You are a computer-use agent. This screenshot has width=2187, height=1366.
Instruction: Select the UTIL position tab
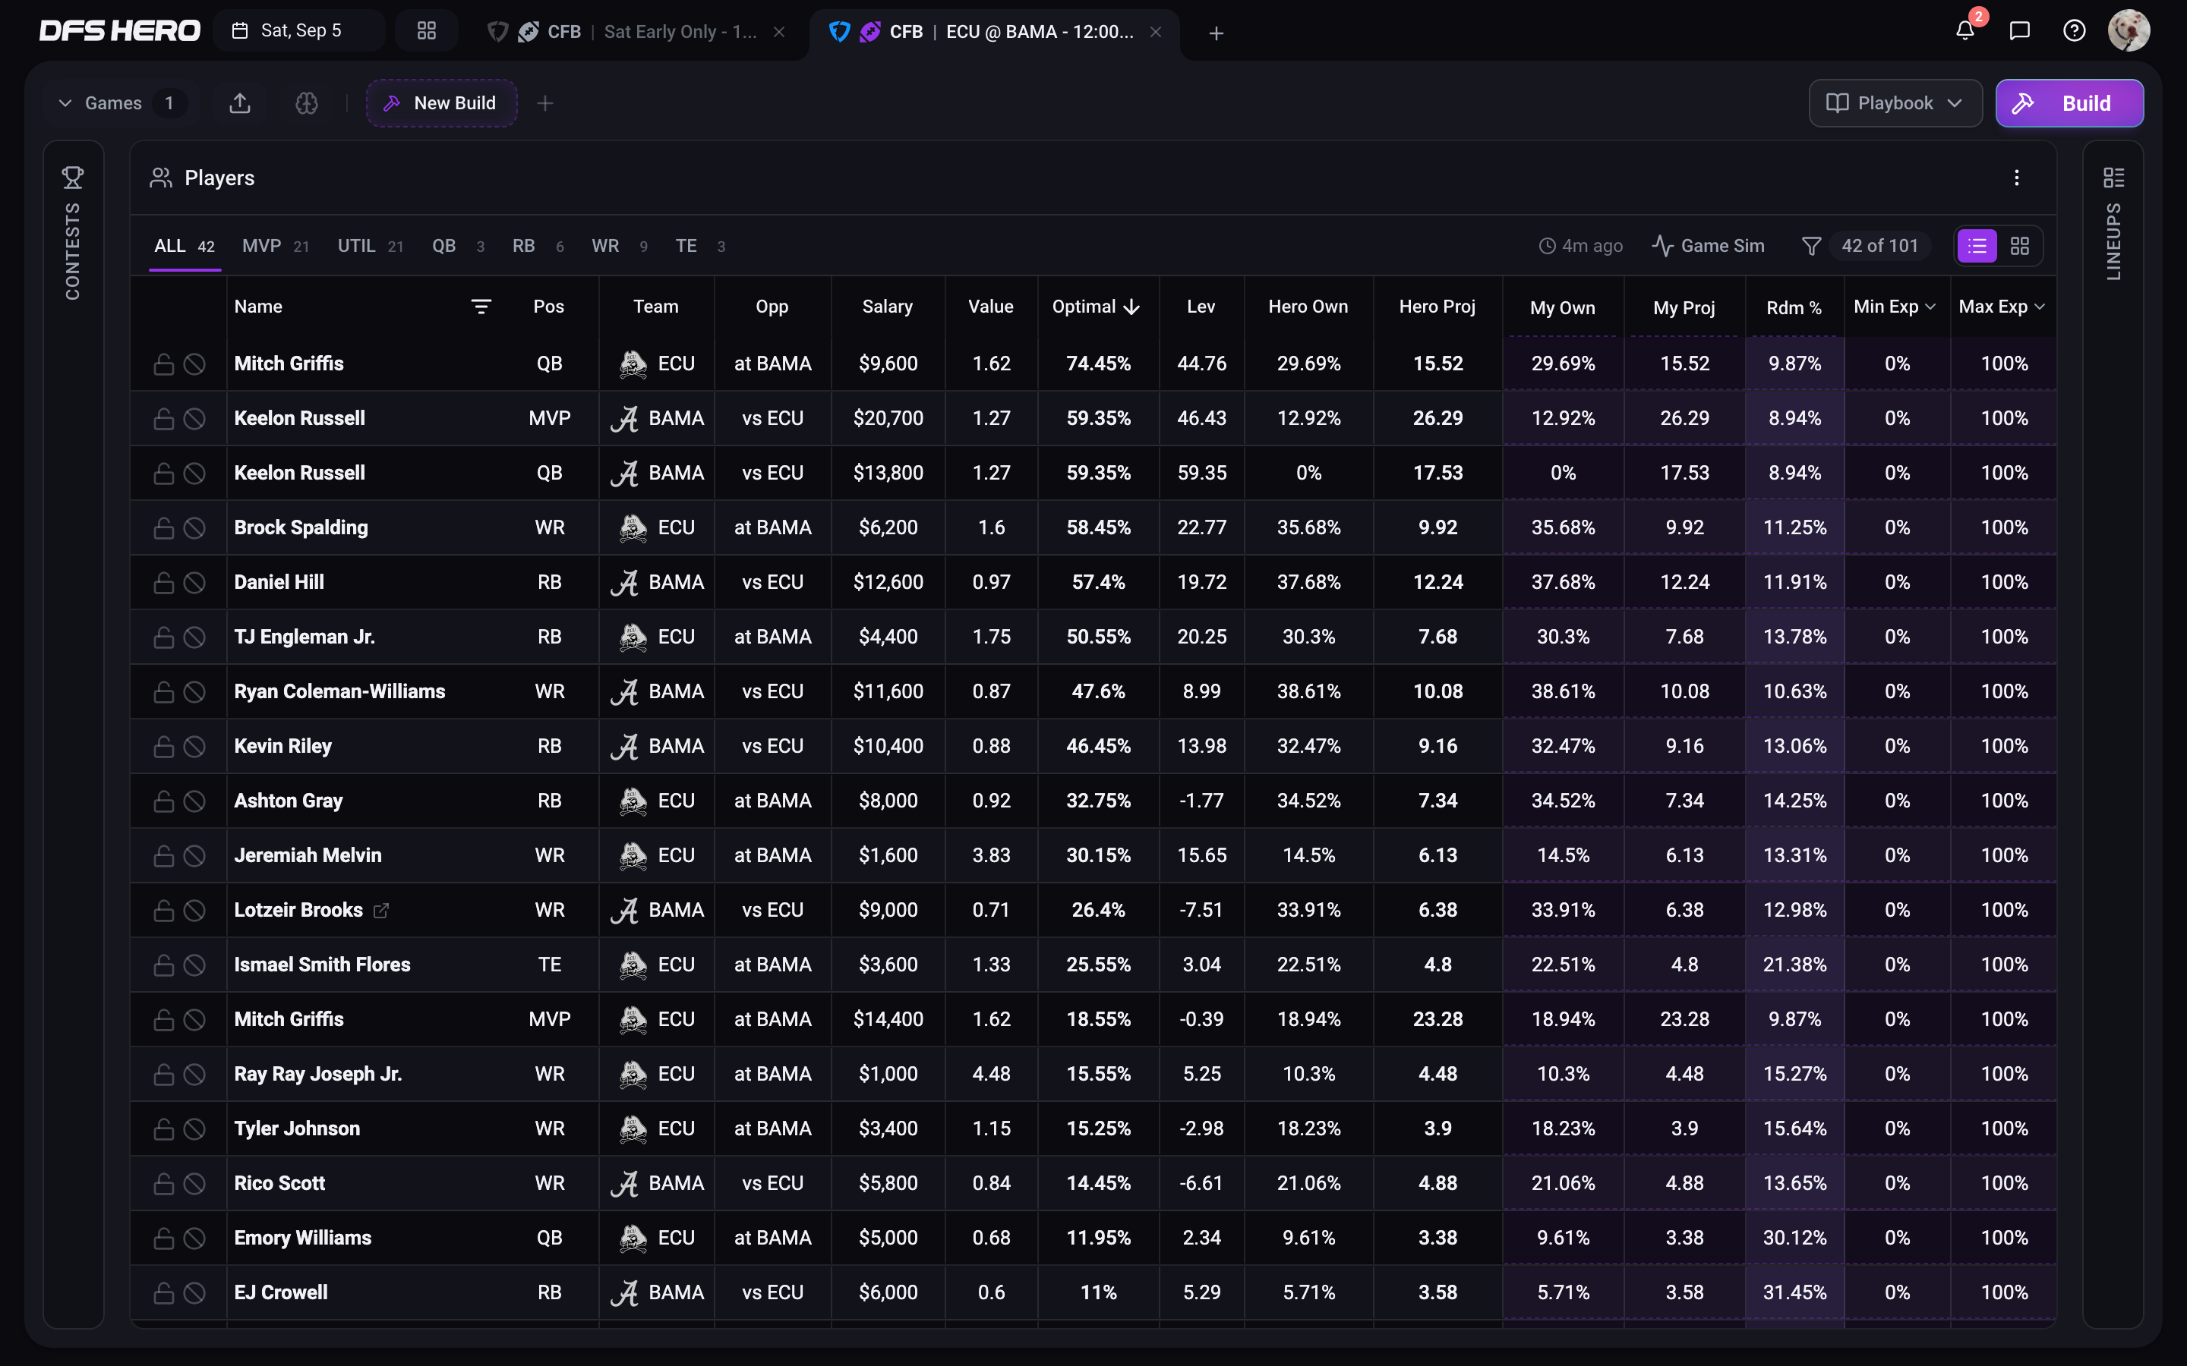tap(370, 246)
